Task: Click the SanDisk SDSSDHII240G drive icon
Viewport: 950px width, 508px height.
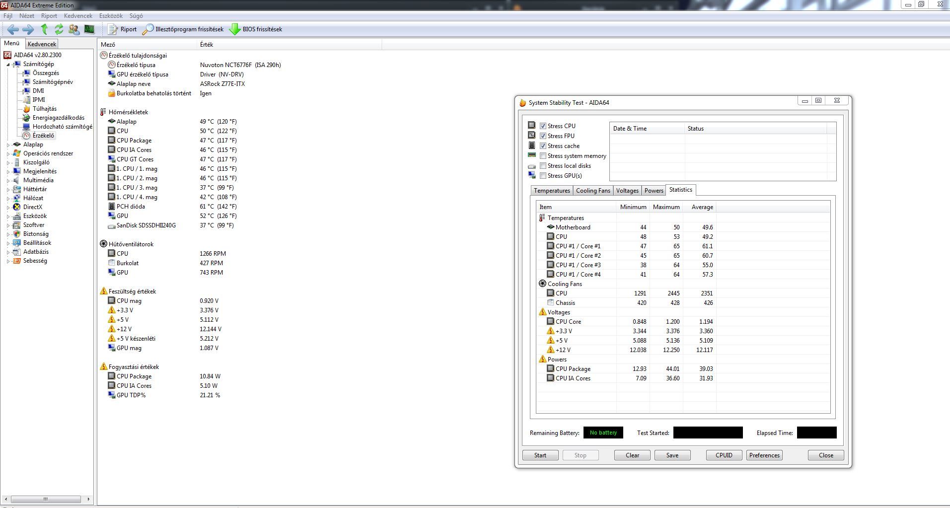Action: click(x=112, y=226)
